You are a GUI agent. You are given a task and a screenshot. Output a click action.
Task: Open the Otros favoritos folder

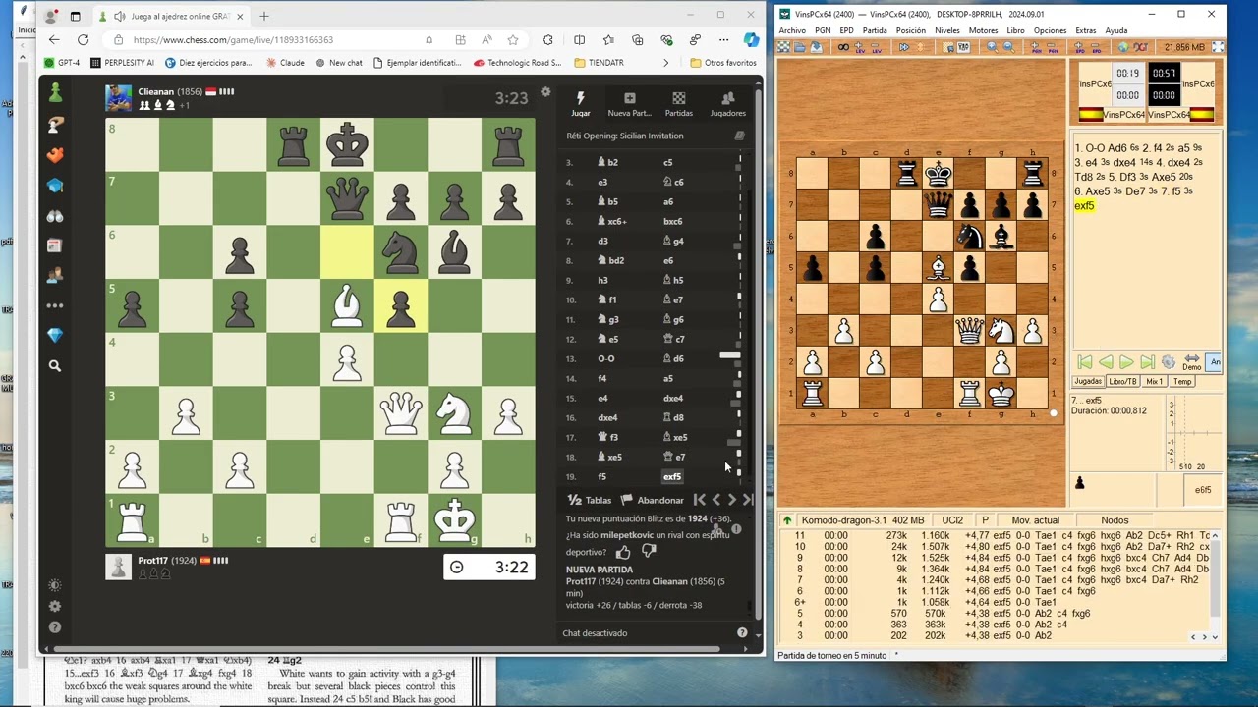click(x=723, y=63)
